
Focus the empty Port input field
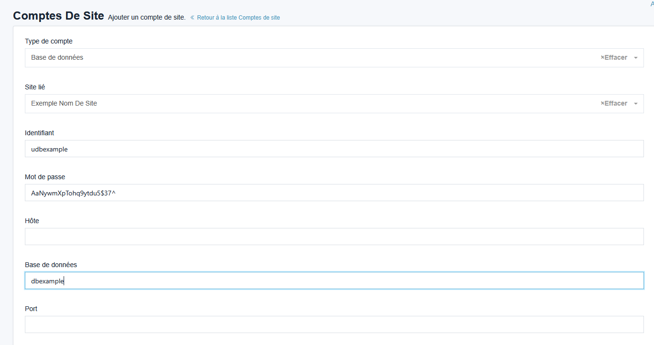(334, 324)
